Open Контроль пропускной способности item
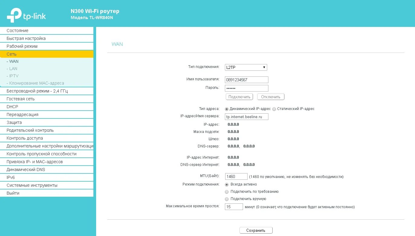The width and height of the screenshot is (415, 236). (47, 154)
